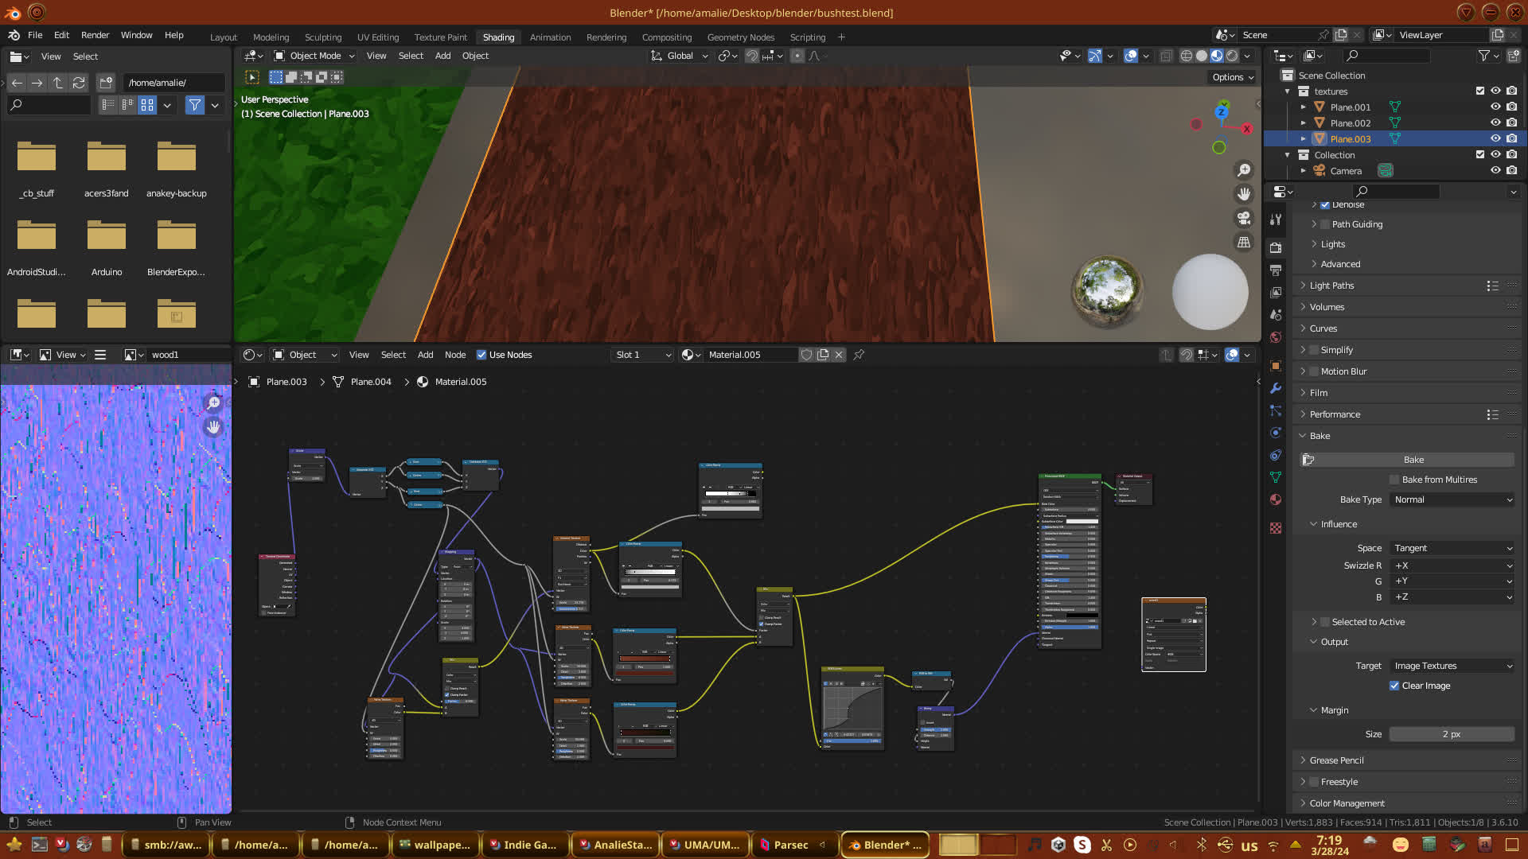Switch to the Texture Paint workspace tab
This screenshot has width=1528, height=859.
point(440,37)
